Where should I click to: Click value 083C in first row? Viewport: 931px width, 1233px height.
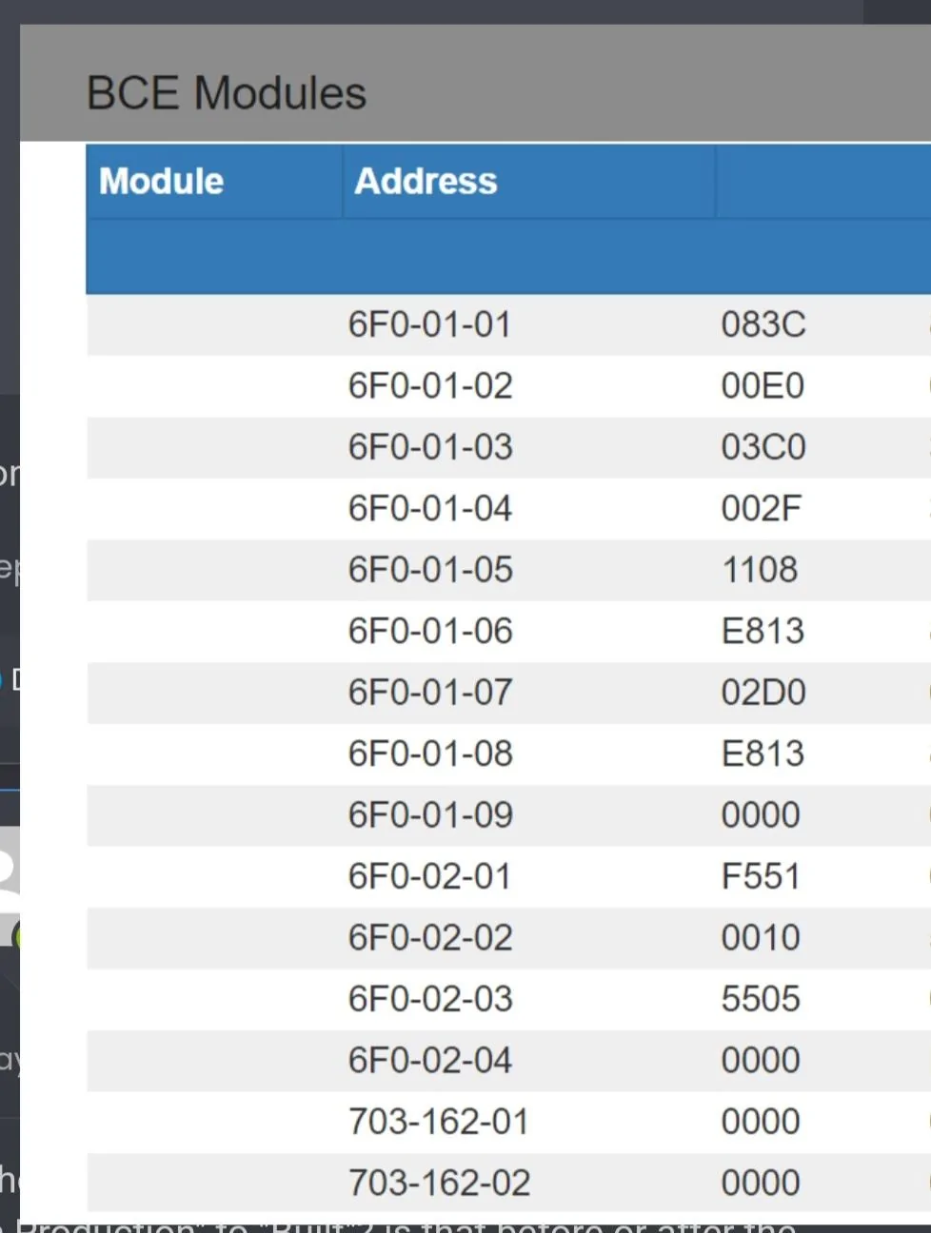763,324
